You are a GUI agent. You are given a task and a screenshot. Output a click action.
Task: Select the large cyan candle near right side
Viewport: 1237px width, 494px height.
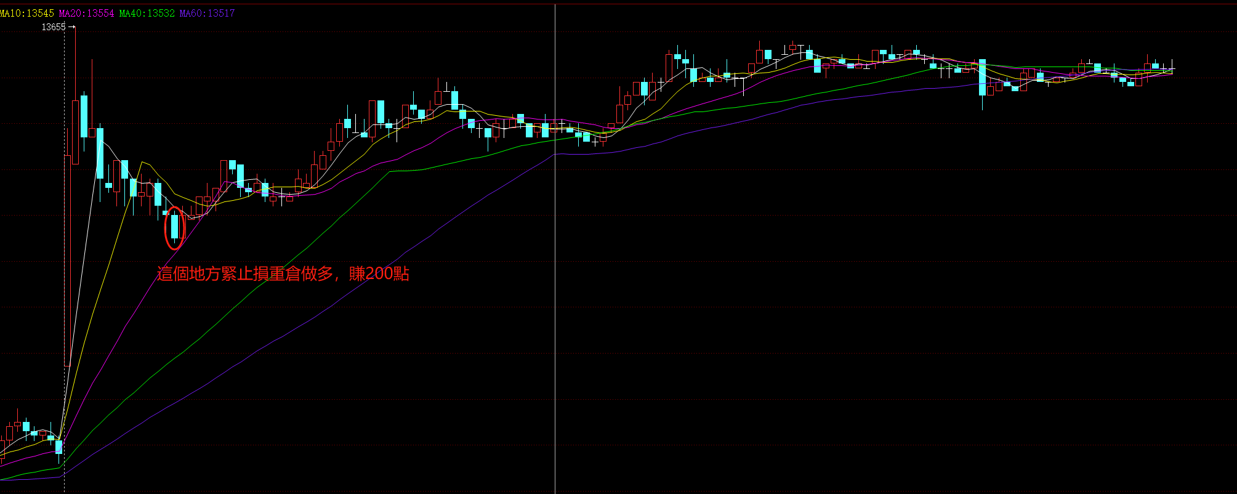pyautogui.click(x=983, y=78)
